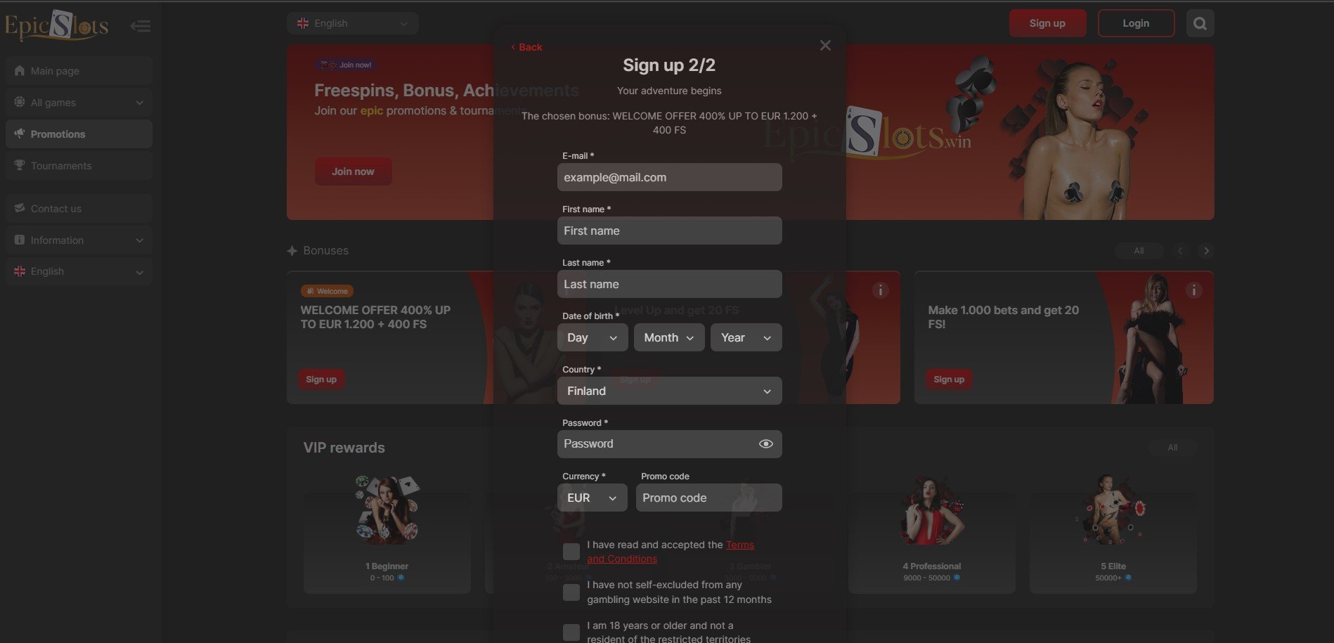Check the 18 years or older checkbox
This screenshot has width=1334, height=643.
pyautogui.click(x=571, y=632)
